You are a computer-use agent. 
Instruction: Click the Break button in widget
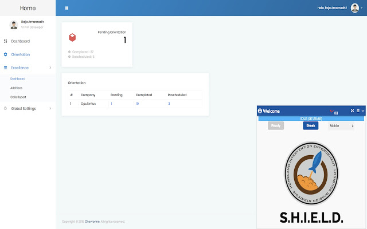[x=311, y=126]
